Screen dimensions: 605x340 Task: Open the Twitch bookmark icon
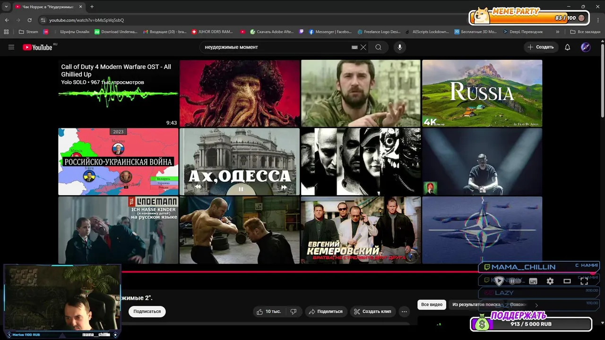click(302, 32)
